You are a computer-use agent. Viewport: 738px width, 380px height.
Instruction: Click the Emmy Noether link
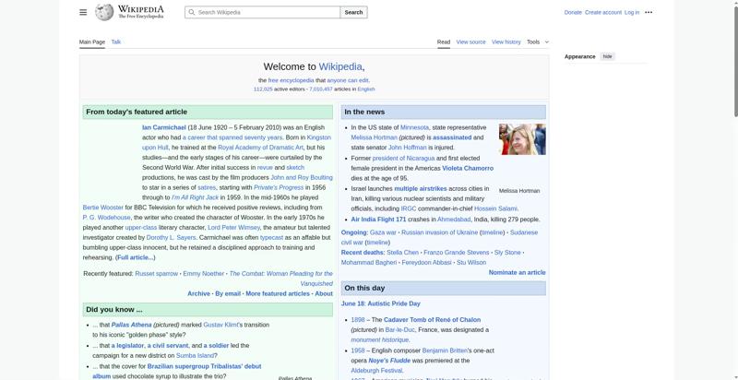203,274
